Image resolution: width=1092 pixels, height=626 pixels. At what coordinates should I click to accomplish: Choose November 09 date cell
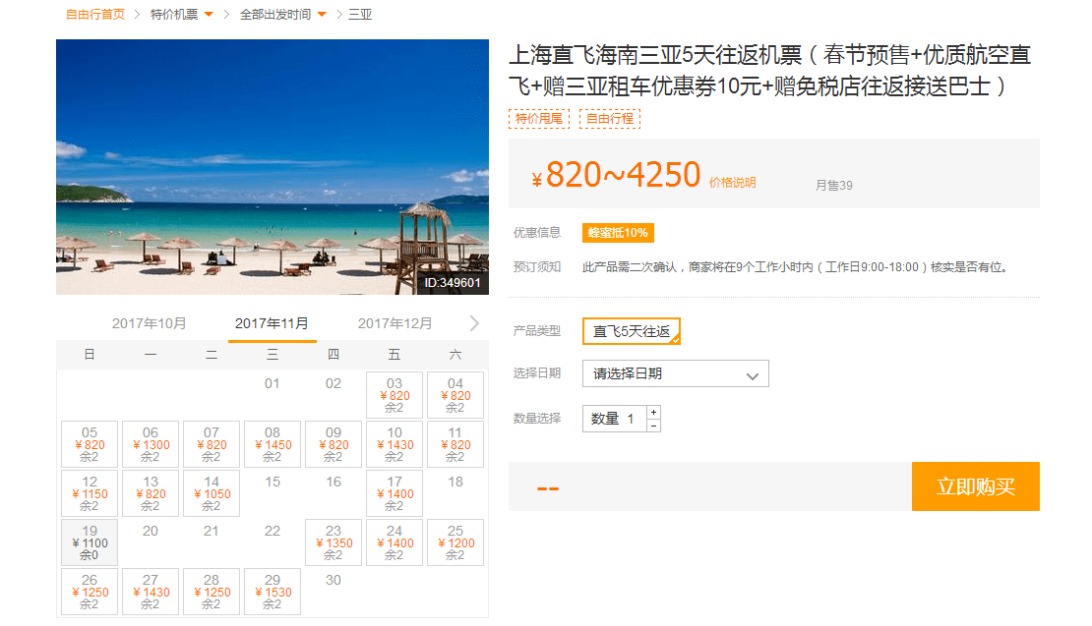(334, 444)
